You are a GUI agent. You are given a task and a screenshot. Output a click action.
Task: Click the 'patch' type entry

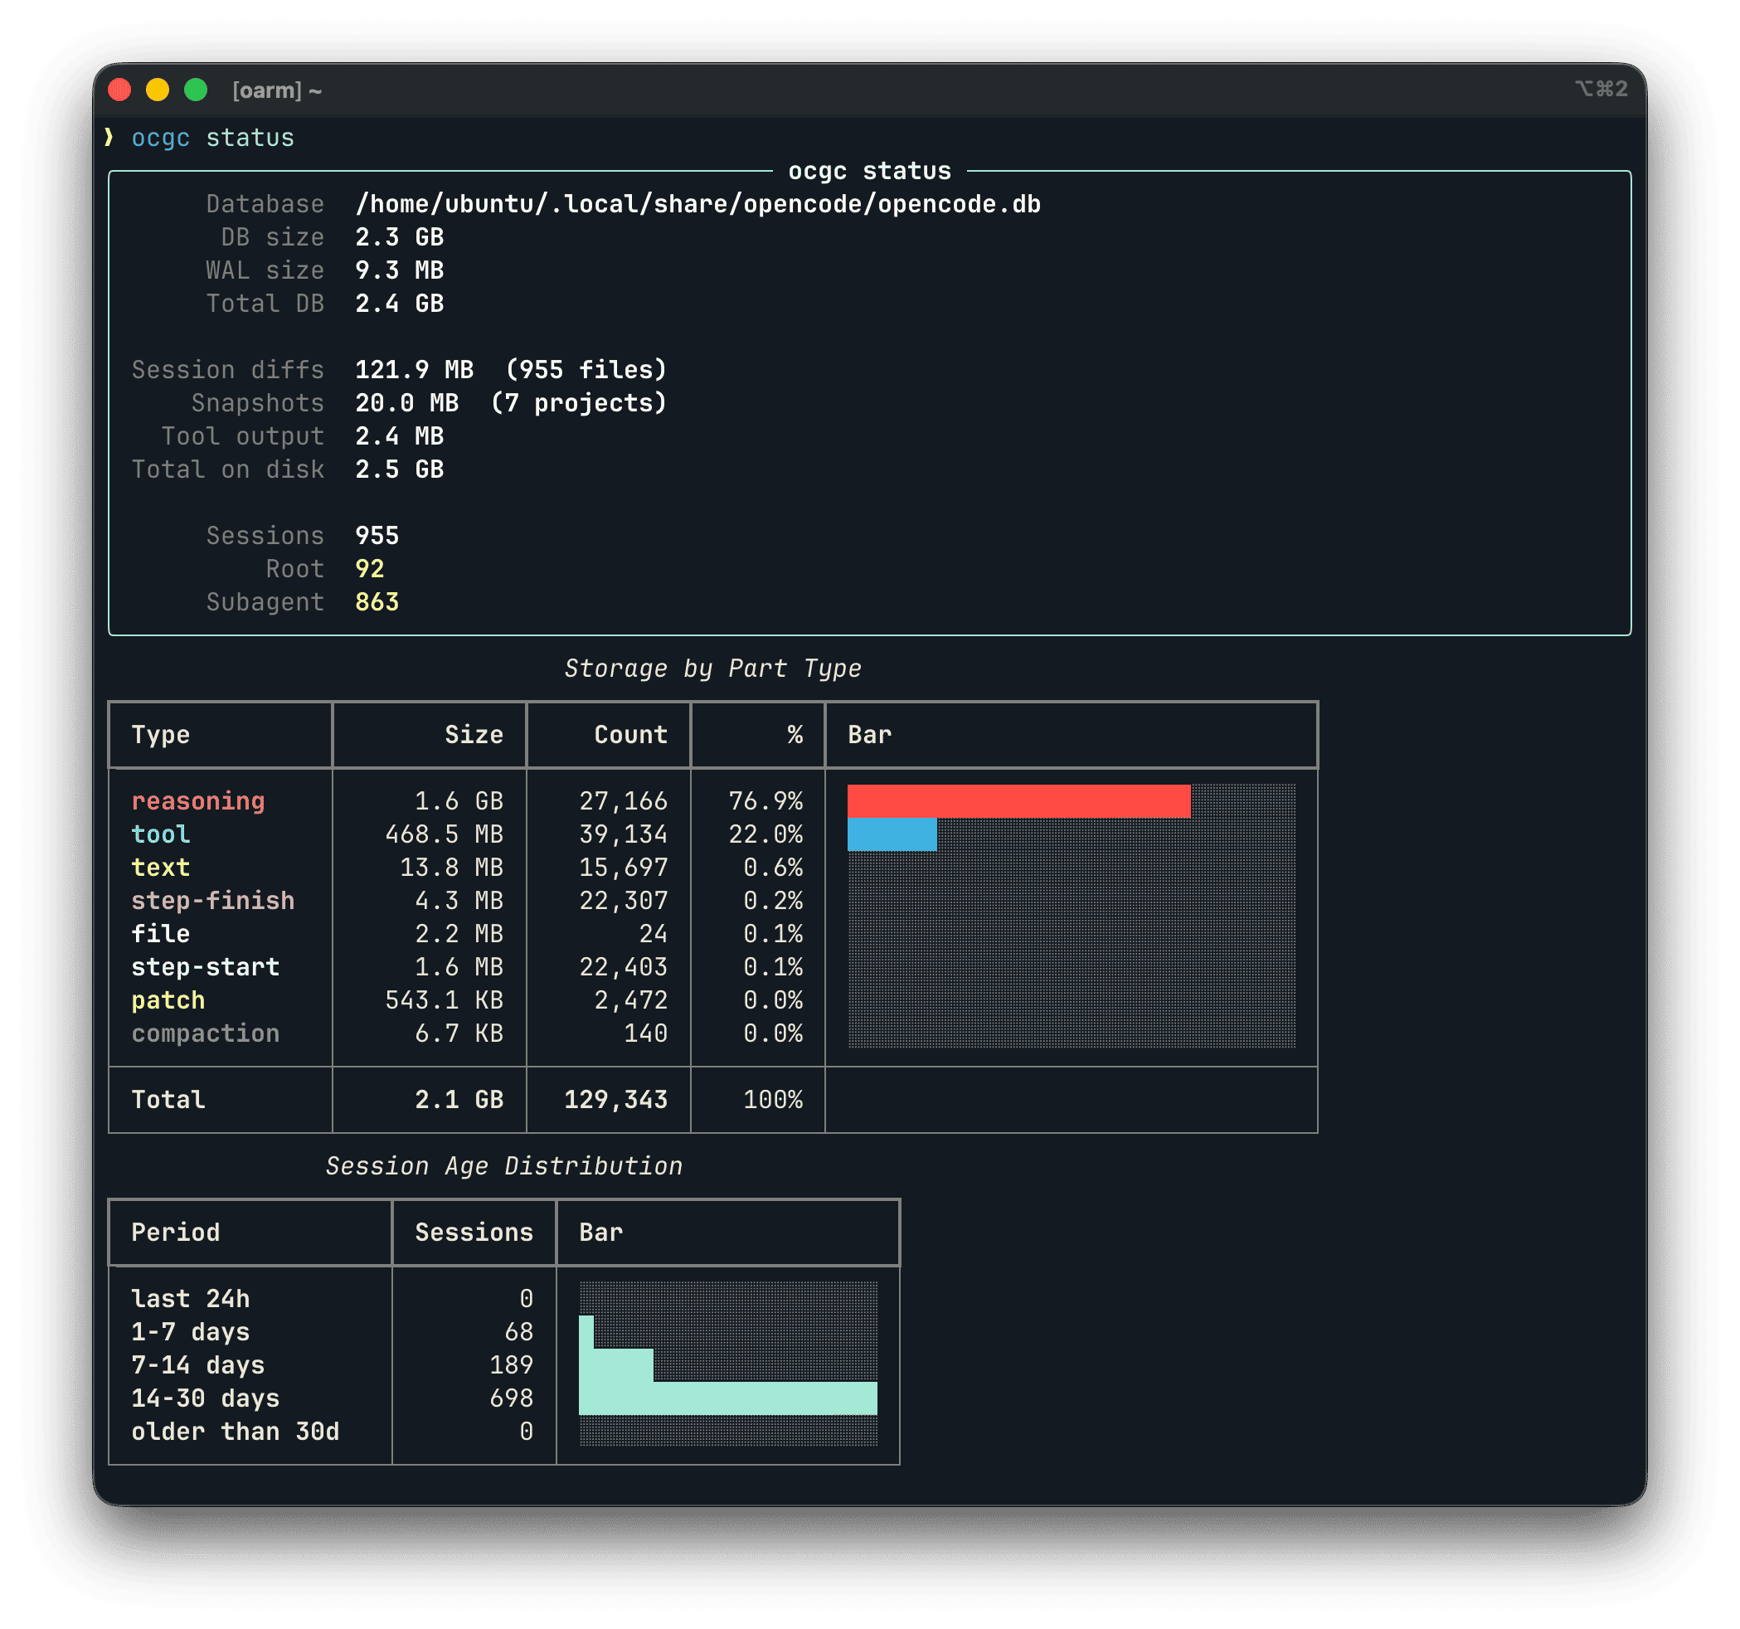coord(168,999)
